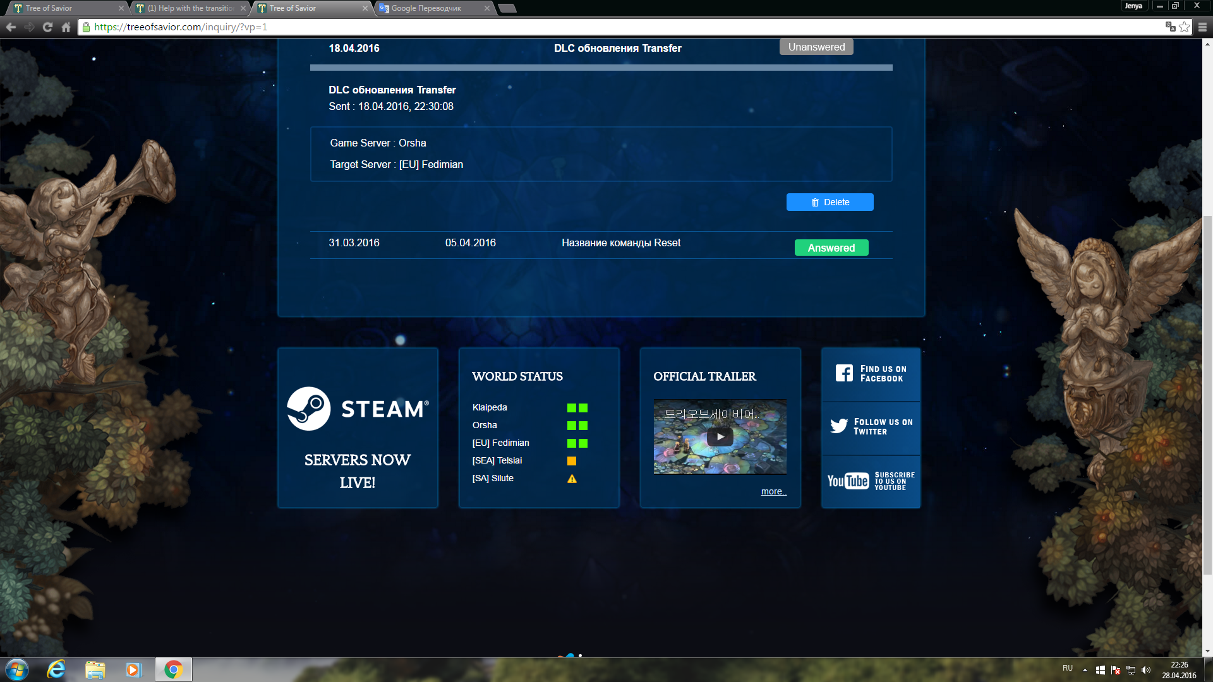Open Follow us on Twitter banner
The width and height of the screenshot is (1213, 682).
871,427
